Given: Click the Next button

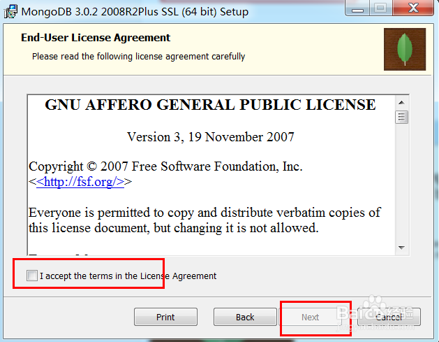Looking at the screenshot, I should (310, 317).
